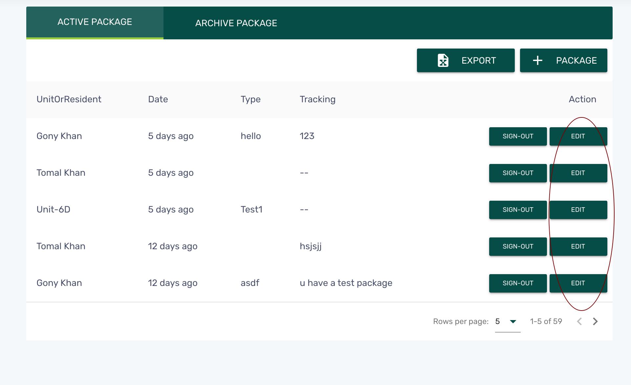
Task: Select the rows per page value 5
Action: pos(498,321)
